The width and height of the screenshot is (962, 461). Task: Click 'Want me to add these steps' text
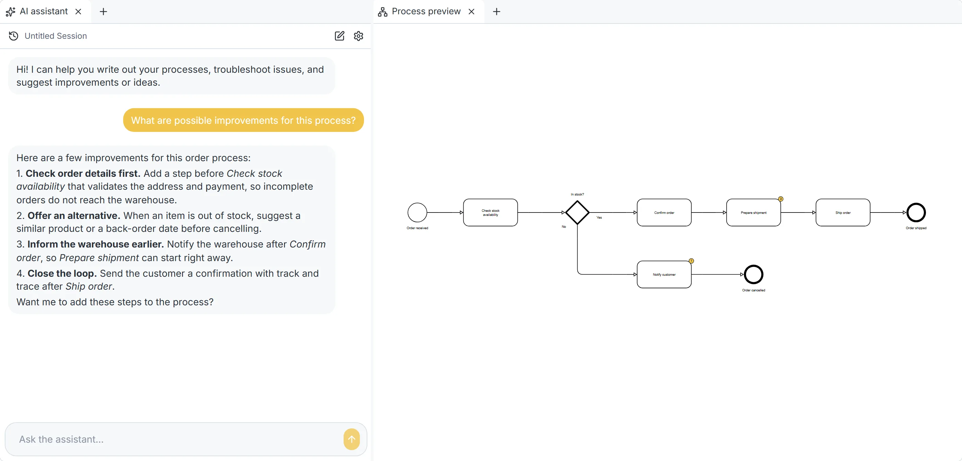coord(115,302)
